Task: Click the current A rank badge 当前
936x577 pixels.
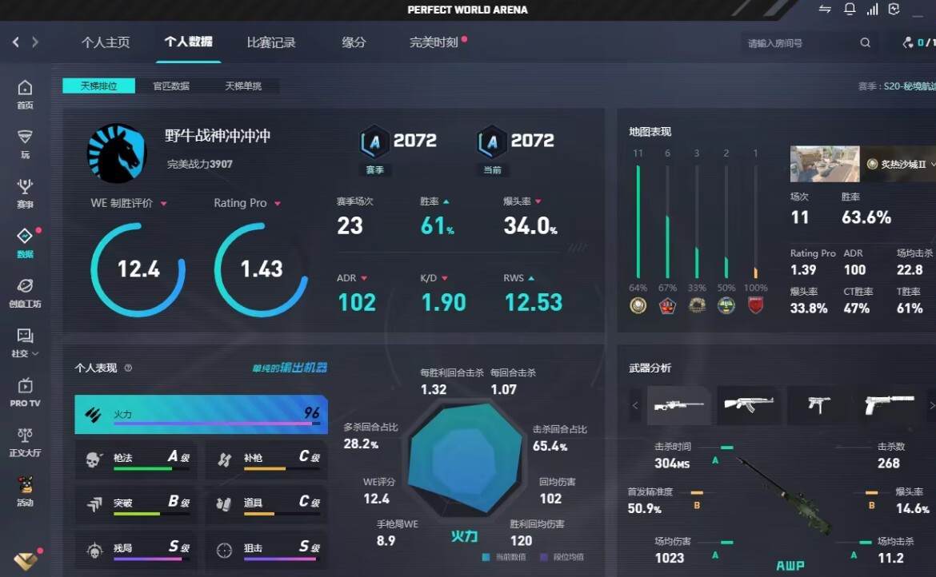Action: click(x=492, y=142)
